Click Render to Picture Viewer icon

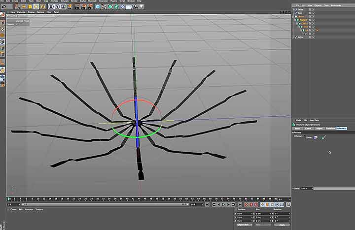83,6
